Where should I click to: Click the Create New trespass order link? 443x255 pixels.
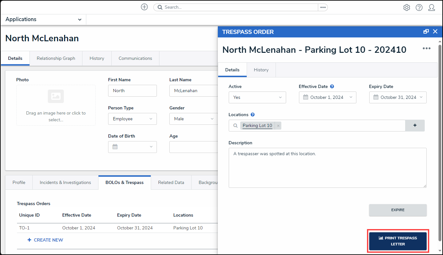point(45,240)
